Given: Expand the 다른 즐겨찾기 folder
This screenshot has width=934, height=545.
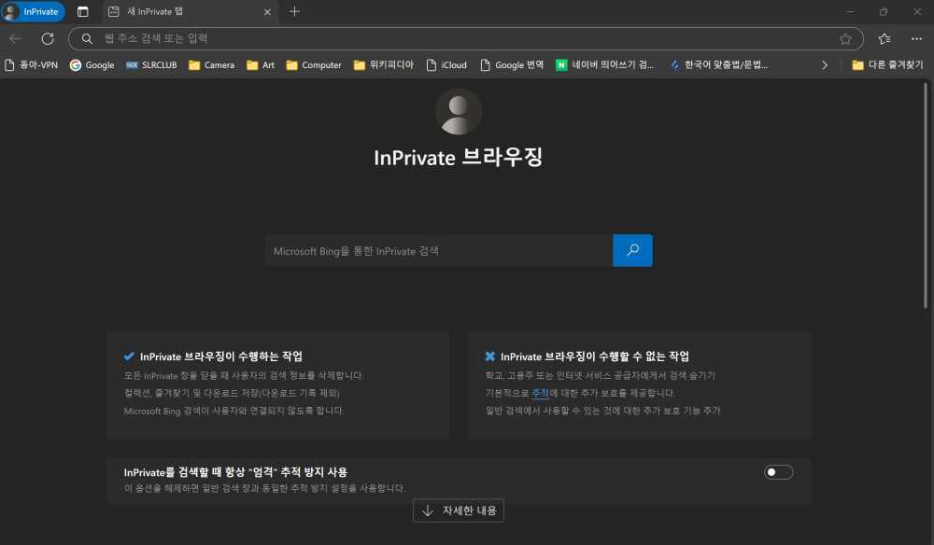Looking at the screenshot, I should [887, 64].
